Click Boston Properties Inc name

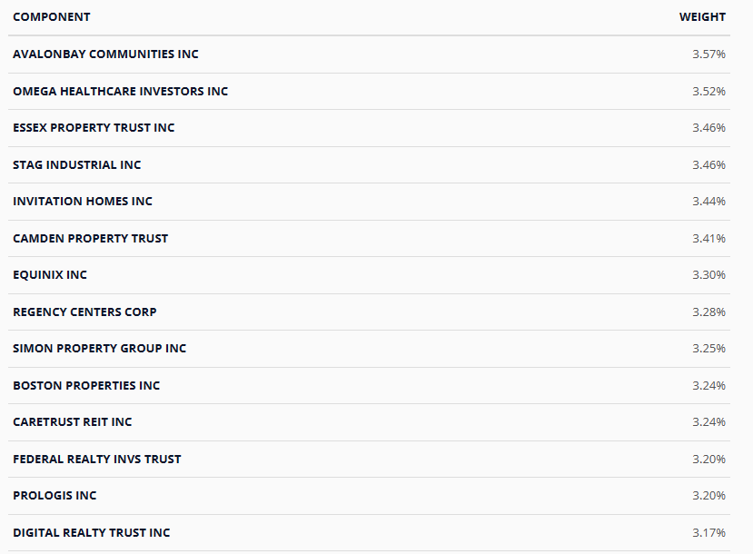[x=86, y=386]
